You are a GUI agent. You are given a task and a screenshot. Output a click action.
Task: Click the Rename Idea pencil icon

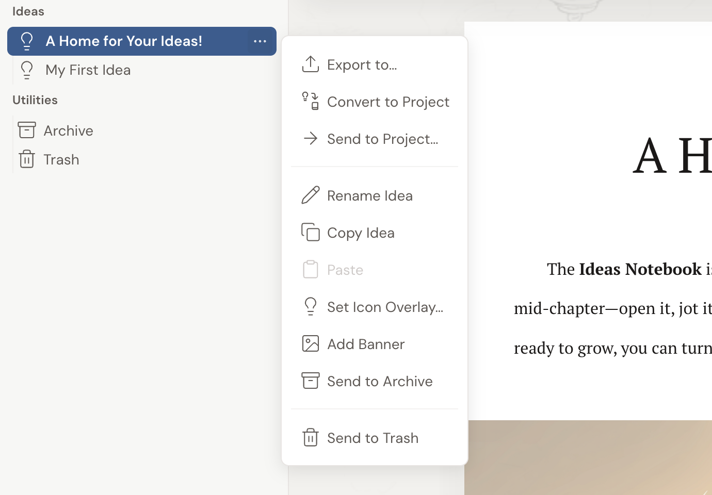[310, 195]
